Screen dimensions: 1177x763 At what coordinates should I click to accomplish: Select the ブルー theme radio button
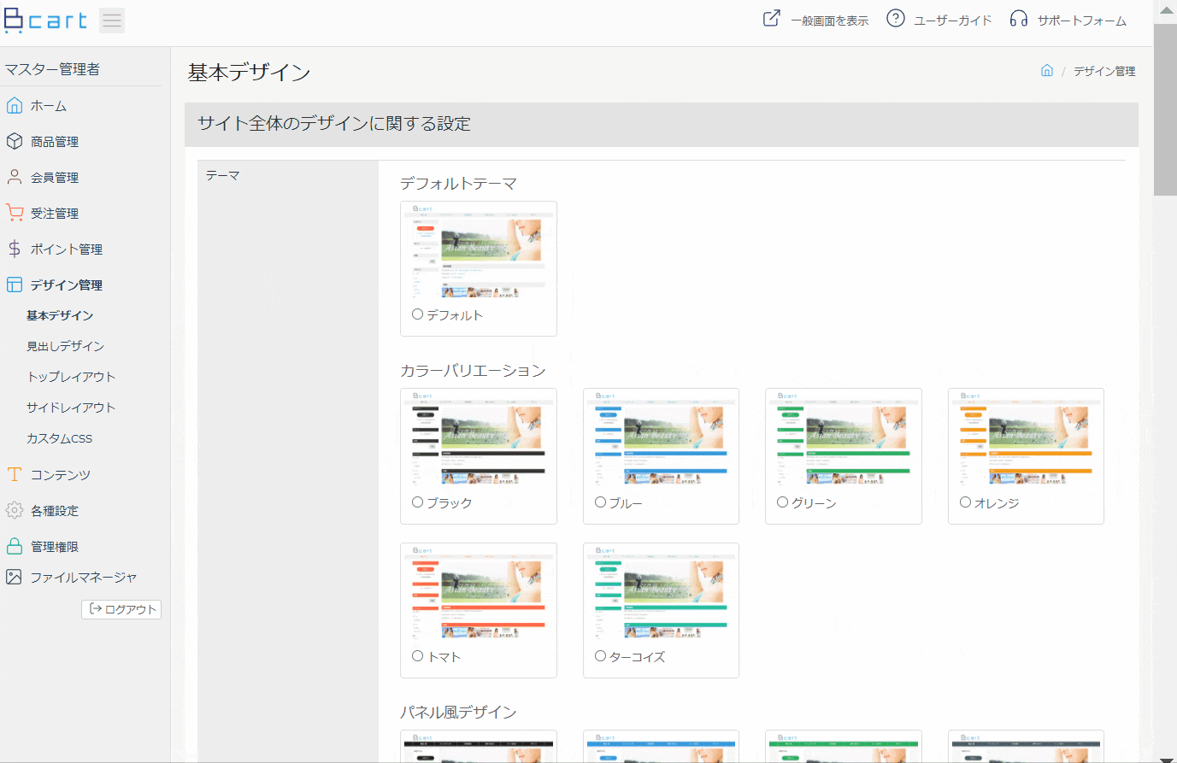click(601, 502)
